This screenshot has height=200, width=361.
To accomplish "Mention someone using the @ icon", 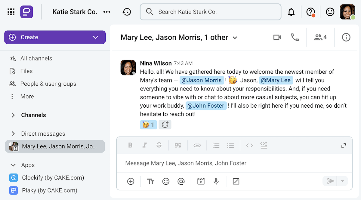I will [x=181, y=181].
